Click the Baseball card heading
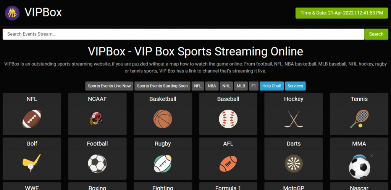391x190 pixels. [x=228, y=99]
